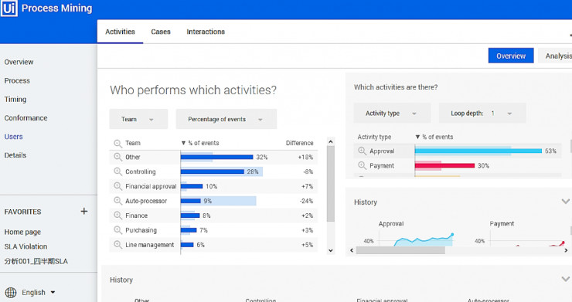Click the UiPath logo icon

(x=9, y=8)
